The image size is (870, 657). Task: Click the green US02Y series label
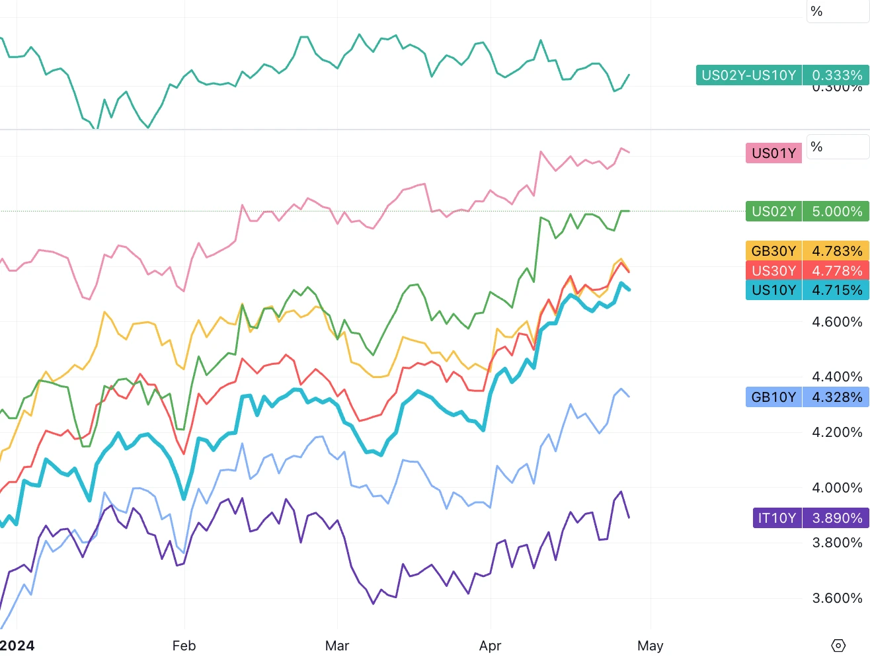point(773,212)
